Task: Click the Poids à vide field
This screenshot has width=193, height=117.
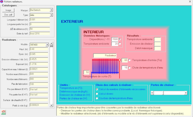Action: pyautogui.click(x=39, y=105)
